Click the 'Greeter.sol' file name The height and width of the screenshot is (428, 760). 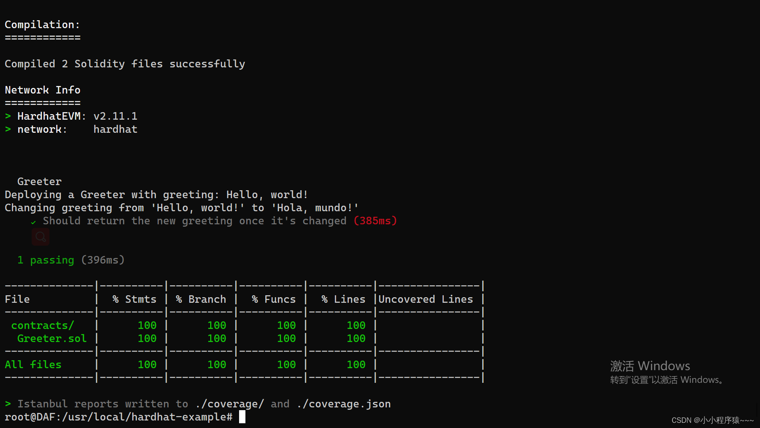click(x=52, y=338)
